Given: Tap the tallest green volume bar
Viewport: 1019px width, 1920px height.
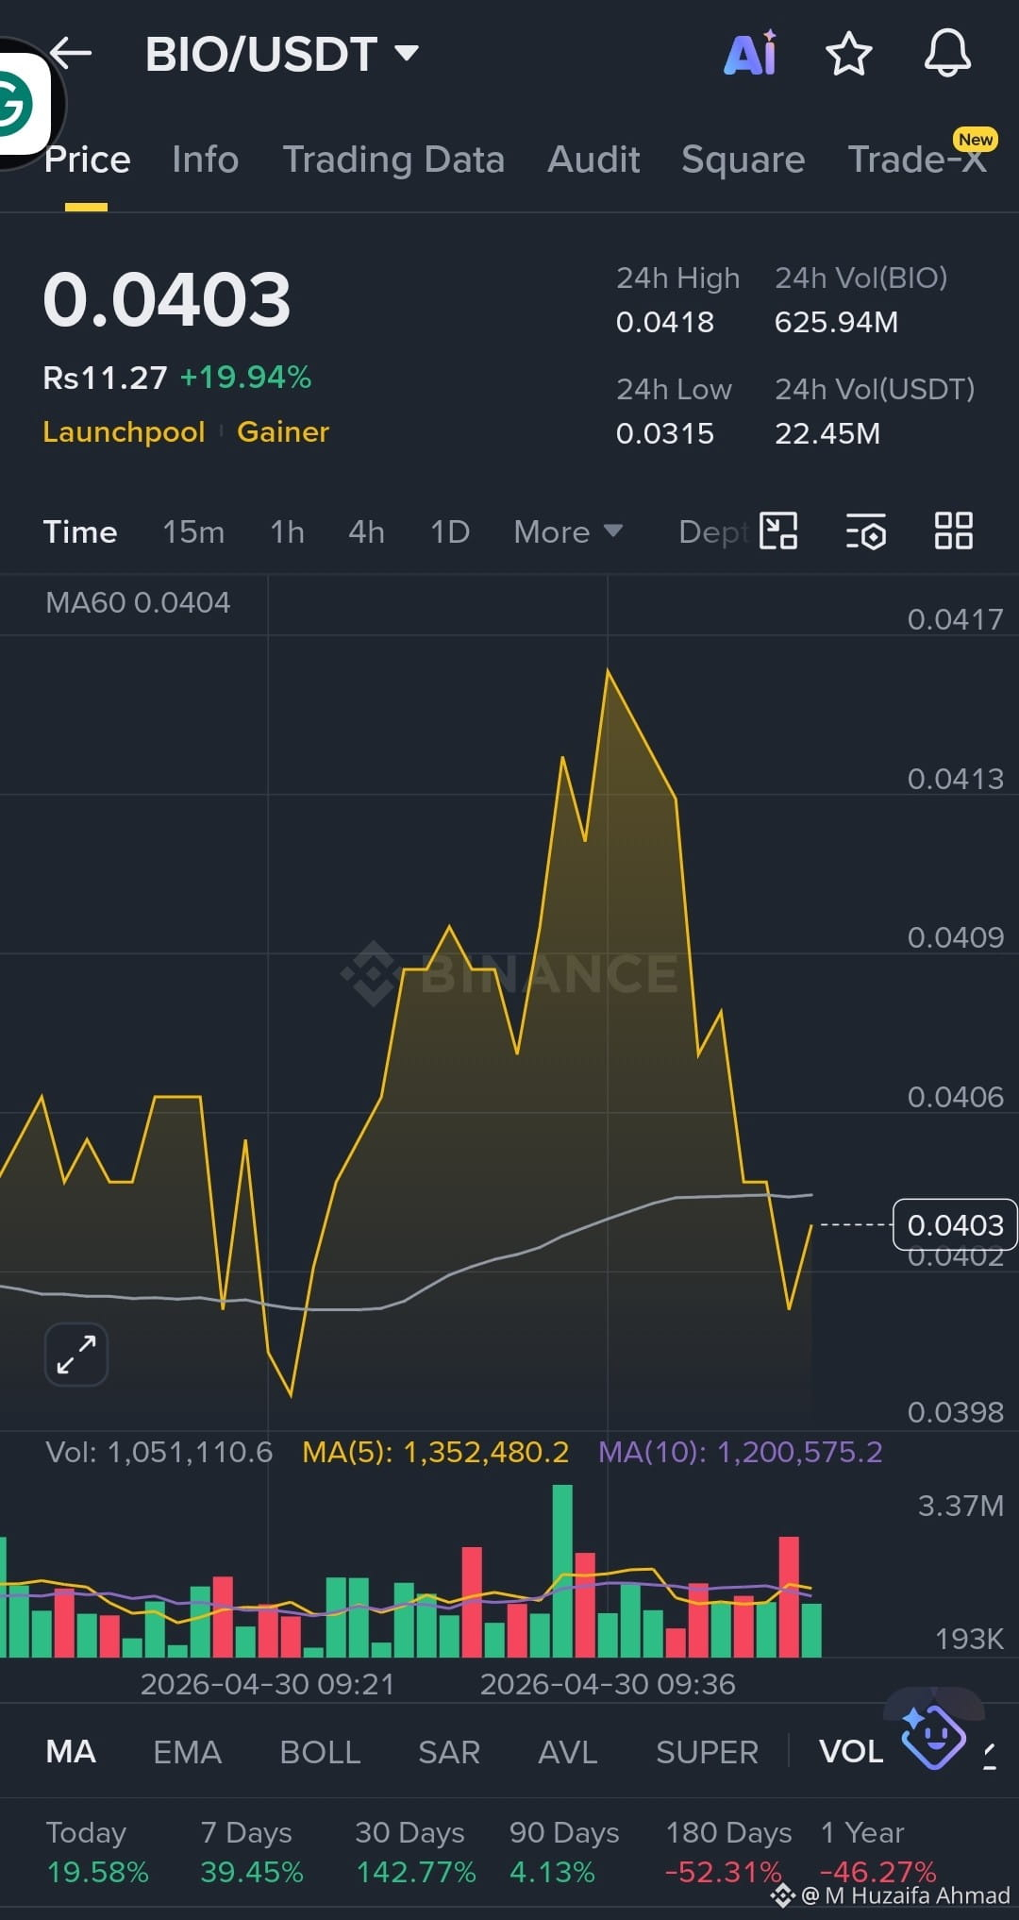Looking at the screenshot, I should tap(562, 1571).
